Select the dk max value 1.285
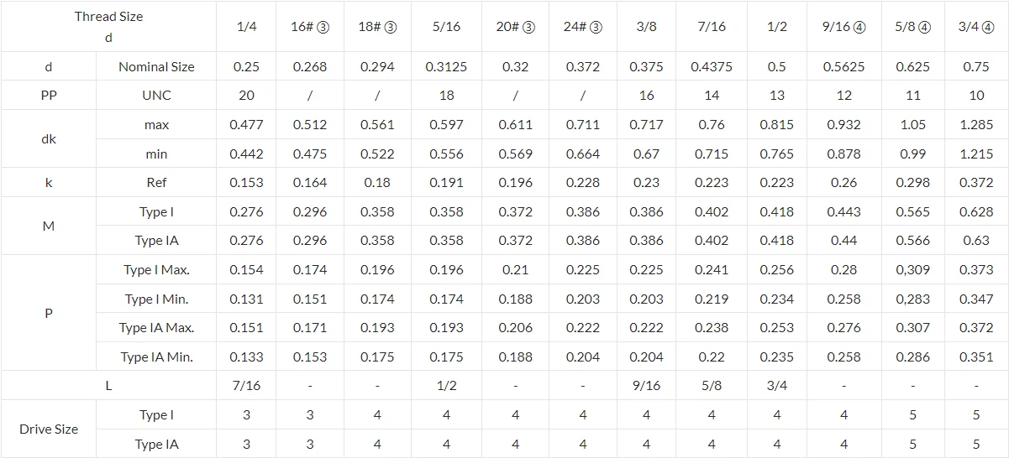The height and width of the screenshot is (458, 1009). click(976, 125)
